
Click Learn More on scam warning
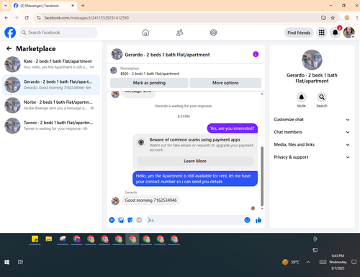[195, 161]
